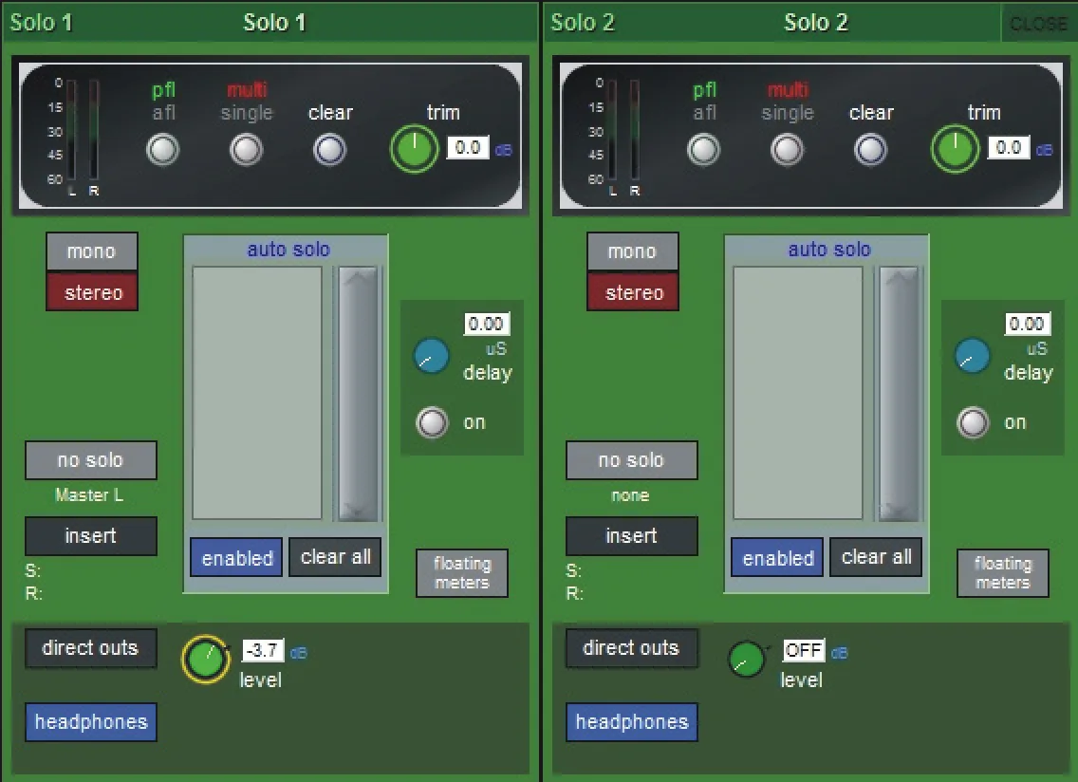Screen dimensions: 1078x782
Task: Click the Solo 1 delay knob
Action: (431, 356)
